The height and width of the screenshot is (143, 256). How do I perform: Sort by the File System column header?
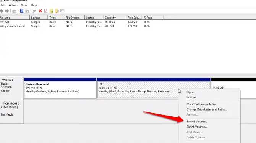click(x=74, y=18)
